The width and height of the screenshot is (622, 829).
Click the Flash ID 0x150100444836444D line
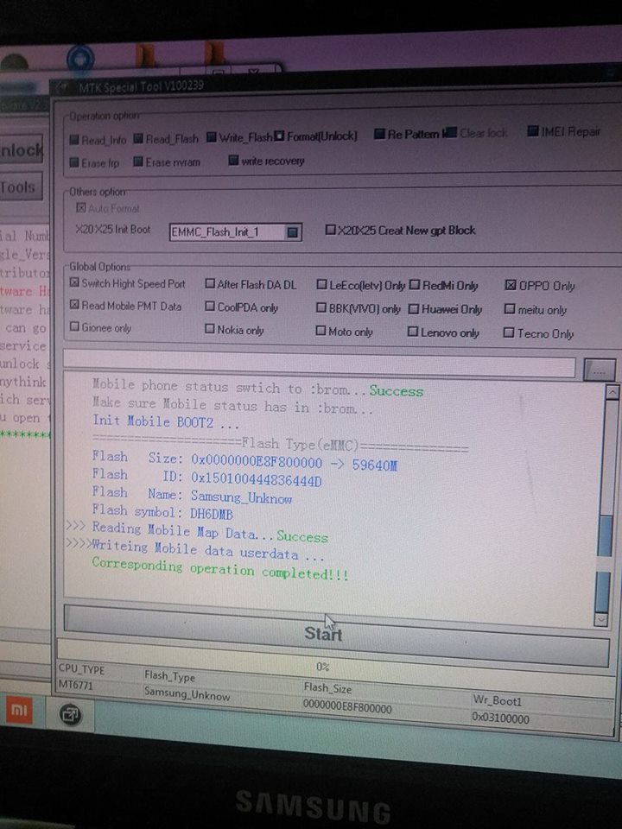206,478
